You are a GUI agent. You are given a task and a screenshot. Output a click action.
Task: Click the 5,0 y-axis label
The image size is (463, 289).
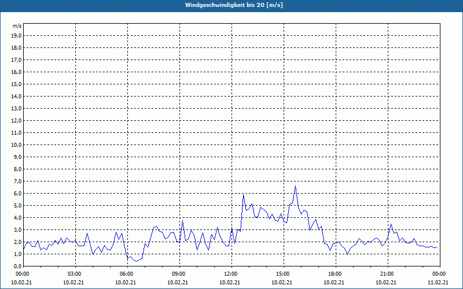click(17, 205)
